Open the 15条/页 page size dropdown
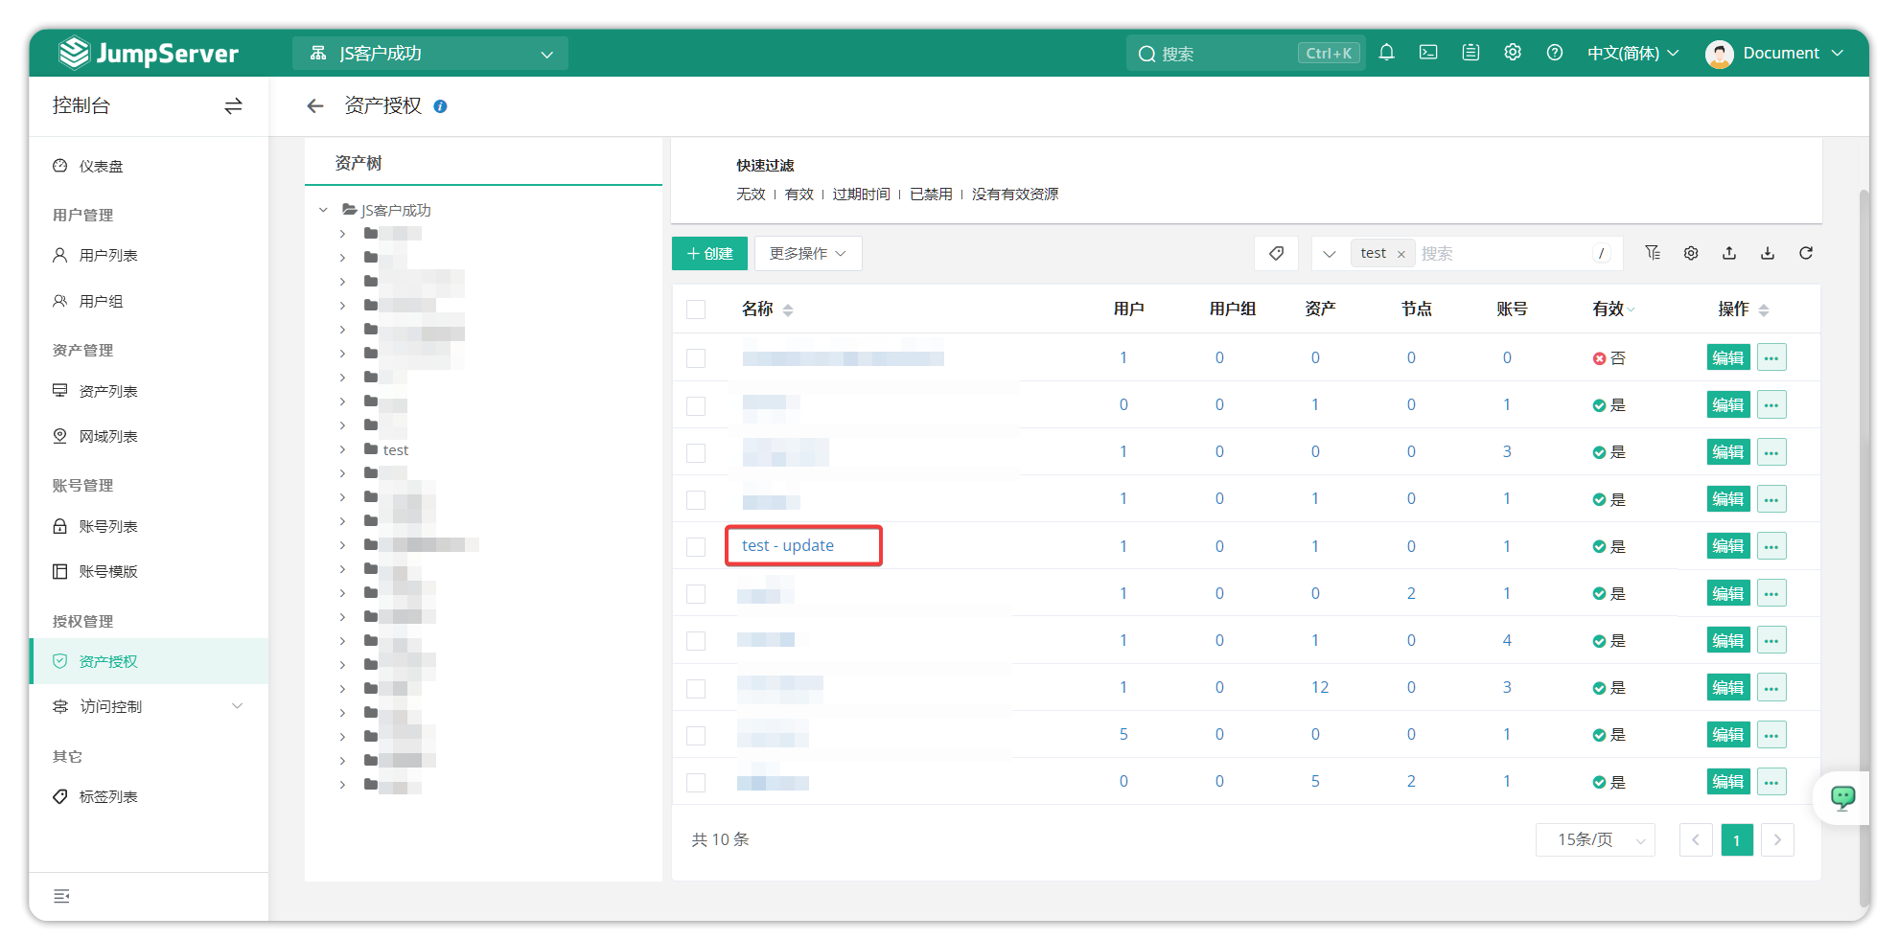The image size is (1898, 940). pos(1595,840)
